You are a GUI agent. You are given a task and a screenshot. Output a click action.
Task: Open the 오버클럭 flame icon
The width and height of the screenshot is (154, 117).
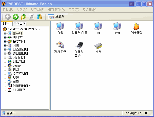[x=136, y=28]
